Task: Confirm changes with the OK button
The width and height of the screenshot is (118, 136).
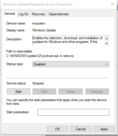Action: pos(57,129)
